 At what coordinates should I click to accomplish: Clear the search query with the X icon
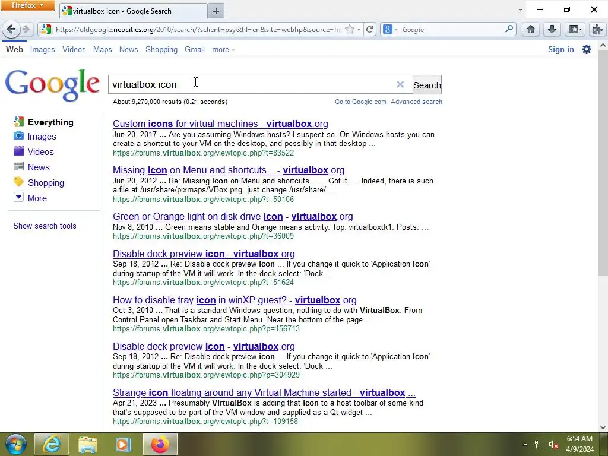[400, 84]
